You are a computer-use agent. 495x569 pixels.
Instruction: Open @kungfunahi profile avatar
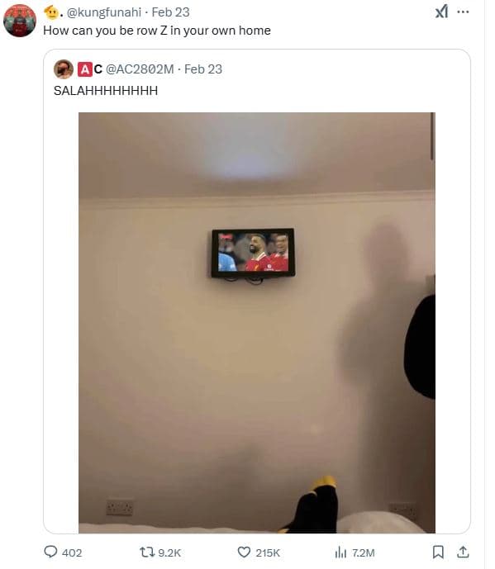(x=20, y=21)
